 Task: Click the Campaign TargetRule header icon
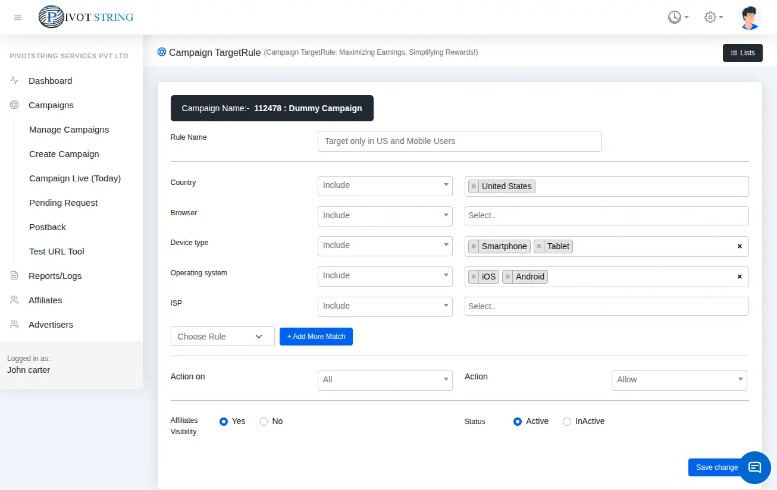coord(162,52)
